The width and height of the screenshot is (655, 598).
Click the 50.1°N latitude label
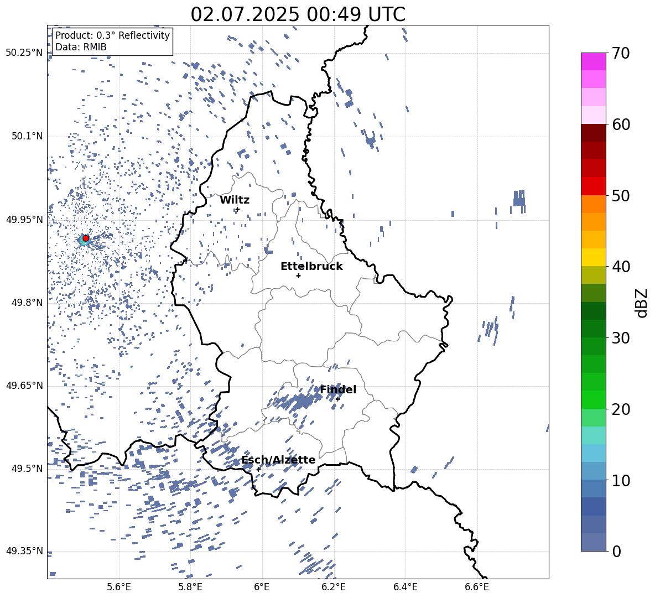[27, 136]
